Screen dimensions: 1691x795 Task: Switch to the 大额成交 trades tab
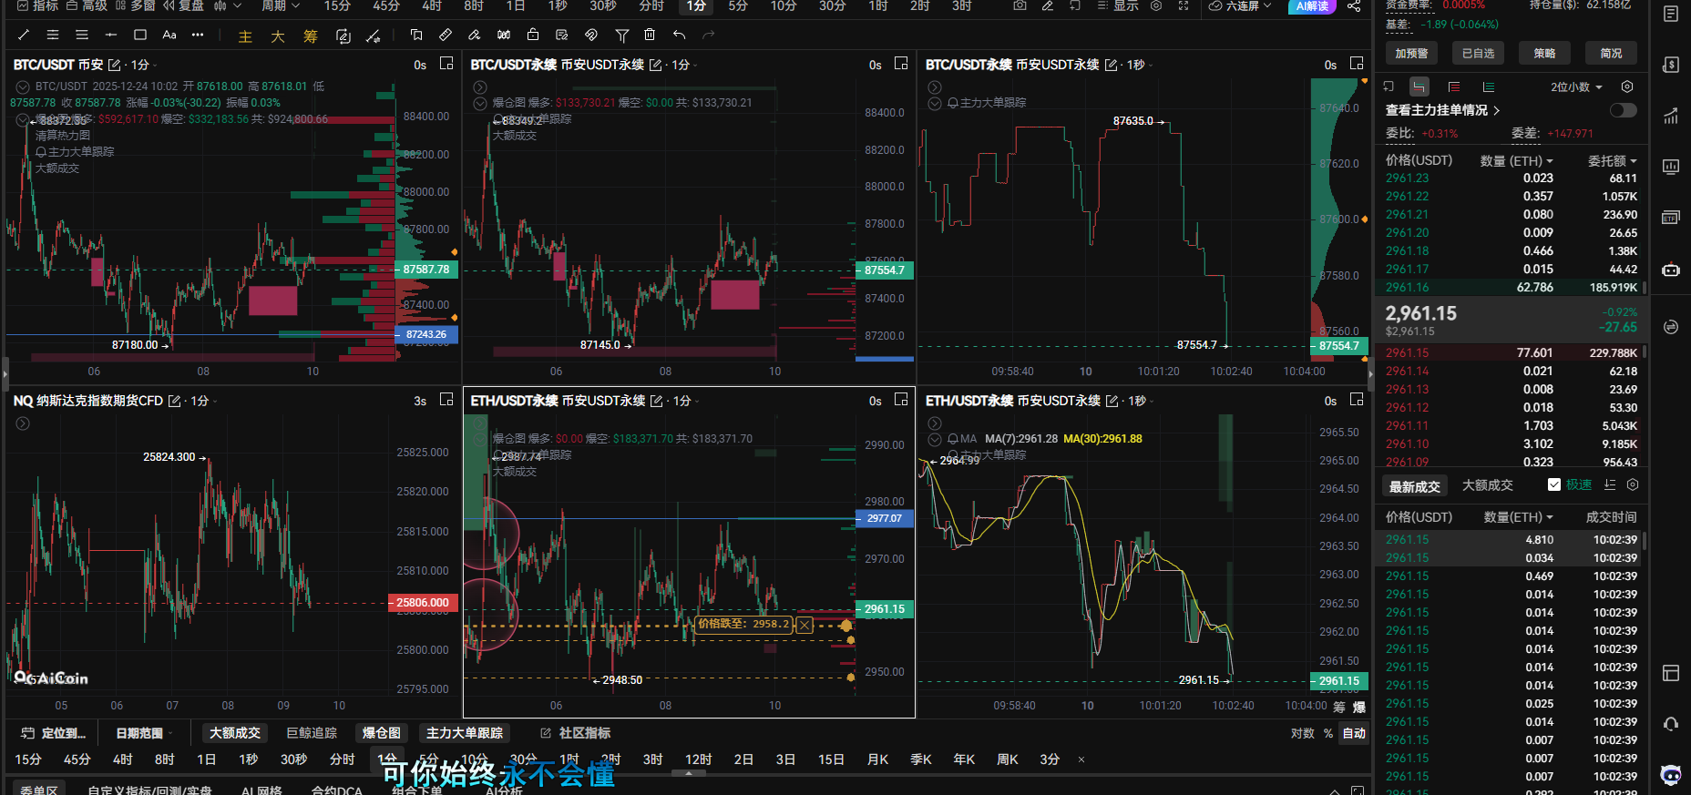tap(1487, 486)
